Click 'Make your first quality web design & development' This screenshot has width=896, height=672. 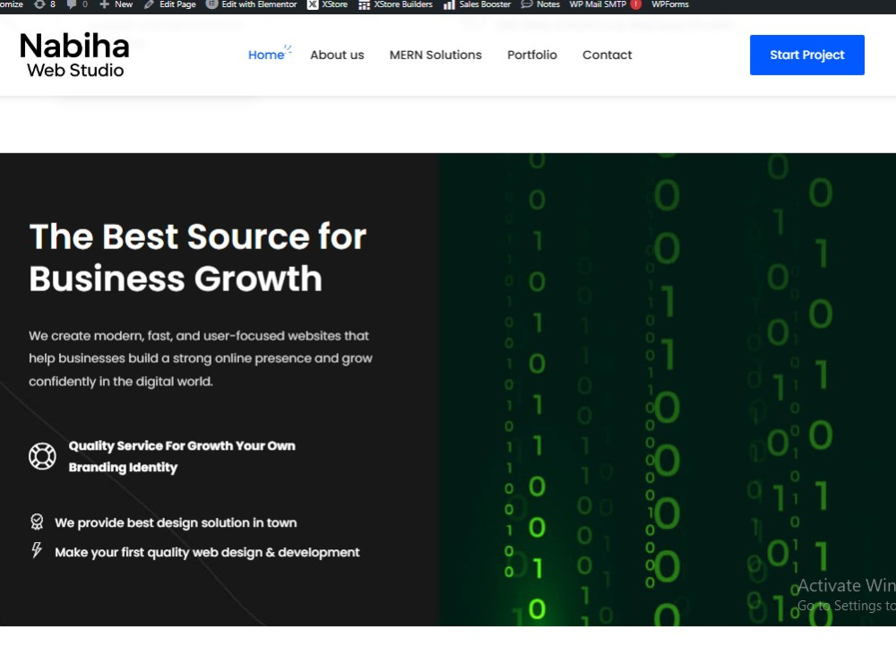[207, 552]
